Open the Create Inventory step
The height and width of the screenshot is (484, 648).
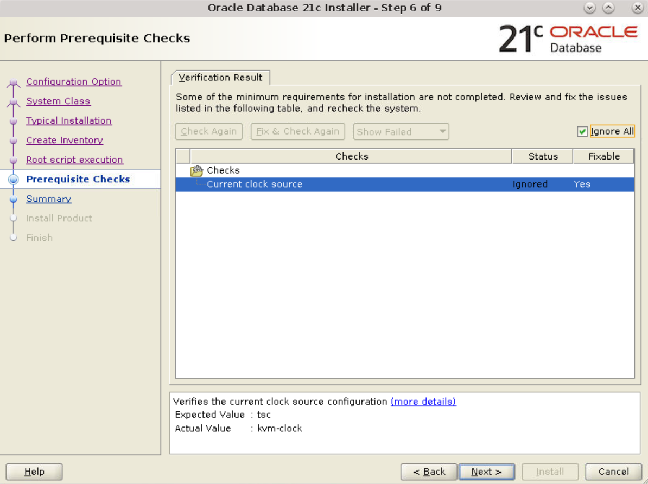click(x=65, y=141)
